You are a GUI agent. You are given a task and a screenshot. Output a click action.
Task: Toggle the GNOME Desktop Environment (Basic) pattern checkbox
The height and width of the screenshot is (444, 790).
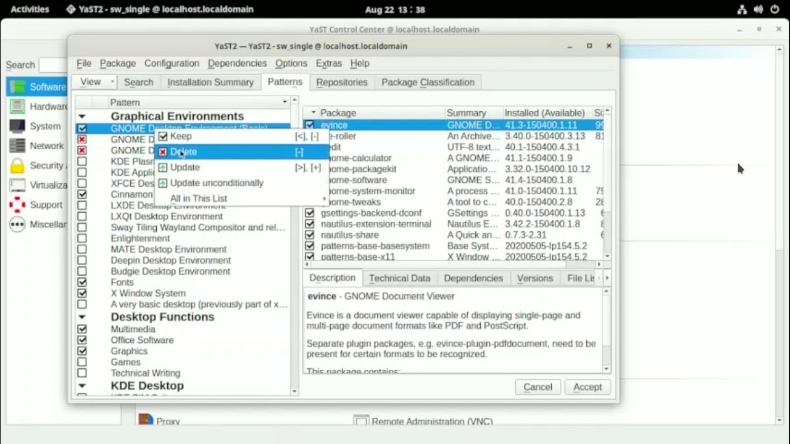(82, 128)
